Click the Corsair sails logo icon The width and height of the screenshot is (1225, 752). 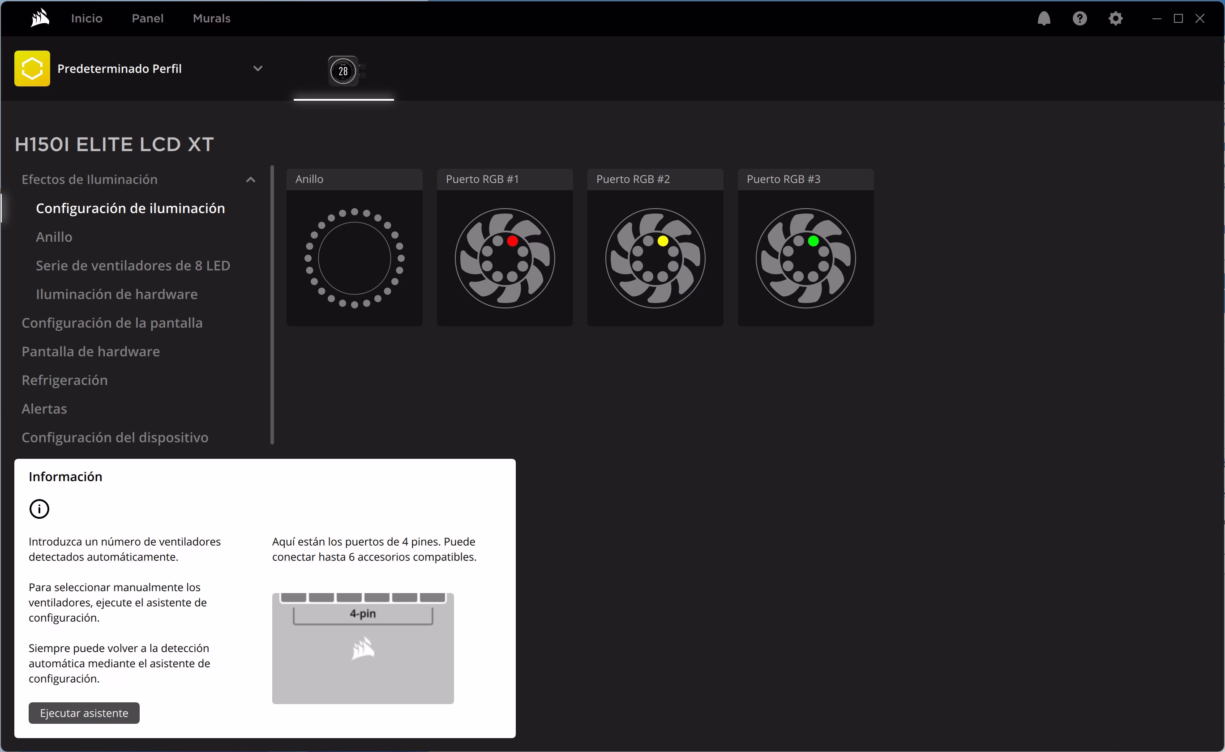(x=40, y=18)
